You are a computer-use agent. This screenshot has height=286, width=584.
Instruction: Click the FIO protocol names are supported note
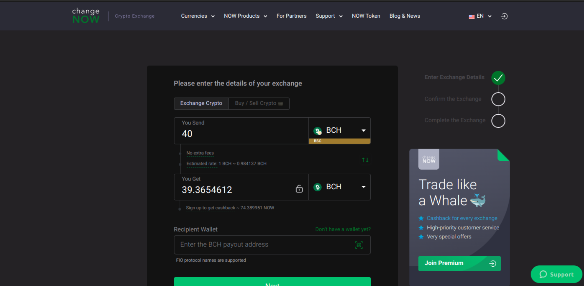pyautogui.click(x=211, y=260)
